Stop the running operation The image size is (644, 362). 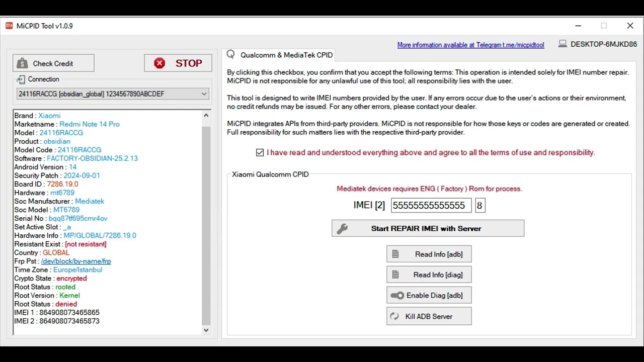pos(178,63)
